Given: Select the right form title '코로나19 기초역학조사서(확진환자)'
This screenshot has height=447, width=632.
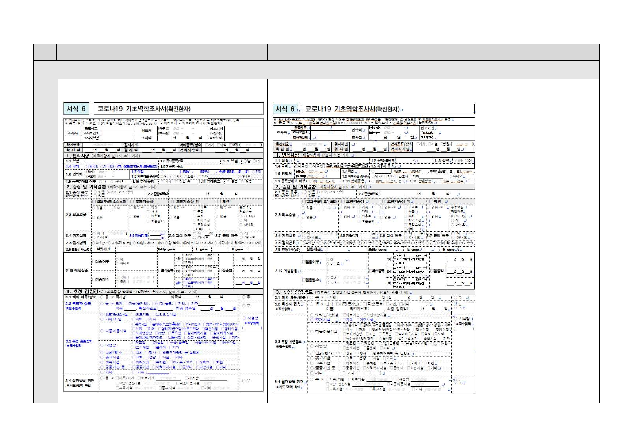Looking at the screenshot, I should pos(354,109).
